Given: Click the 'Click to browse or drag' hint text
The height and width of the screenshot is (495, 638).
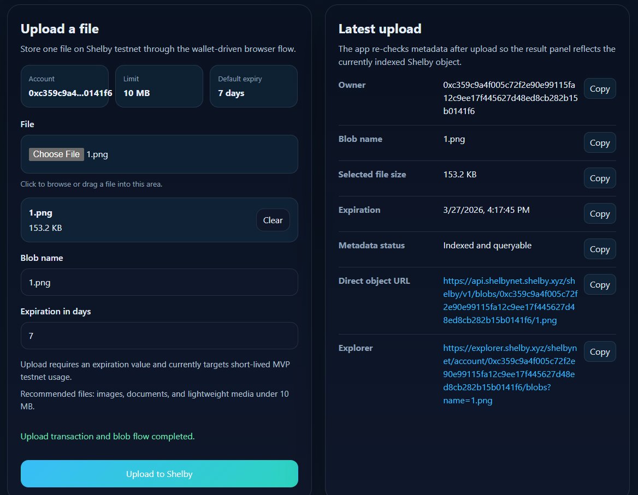Looking at the screenshot, I should [91, 184].
